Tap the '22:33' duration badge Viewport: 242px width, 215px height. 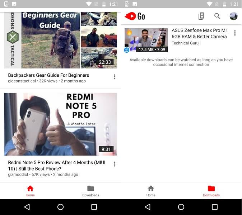105,62
